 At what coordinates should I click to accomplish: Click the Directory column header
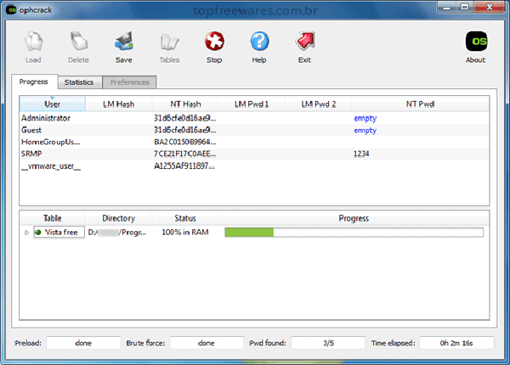pos(119,218)
